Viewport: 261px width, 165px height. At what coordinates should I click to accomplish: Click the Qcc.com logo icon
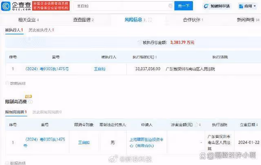tap(6, 6)
